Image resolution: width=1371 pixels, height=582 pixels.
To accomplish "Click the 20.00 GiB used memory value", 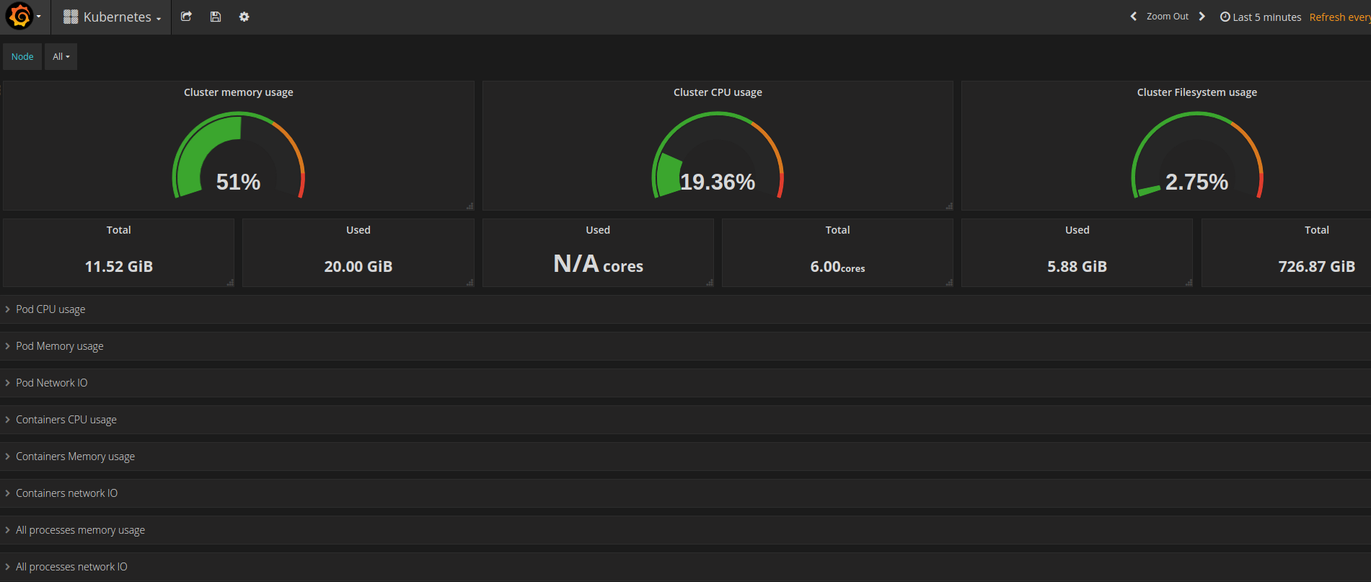I will tap(358, 267).
